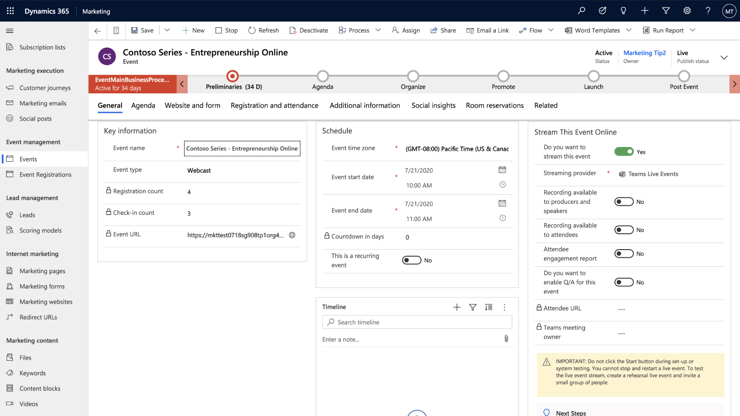Screen dimensions: 740x416
Task: Open the Marketing Tip2 owner link
Action: (x=645, y=53)
